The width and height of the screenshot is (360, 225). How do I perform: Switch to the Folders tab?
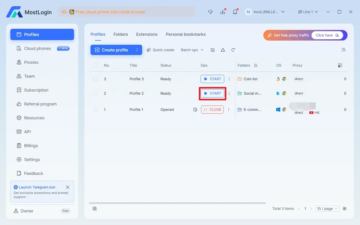point(121,34)
